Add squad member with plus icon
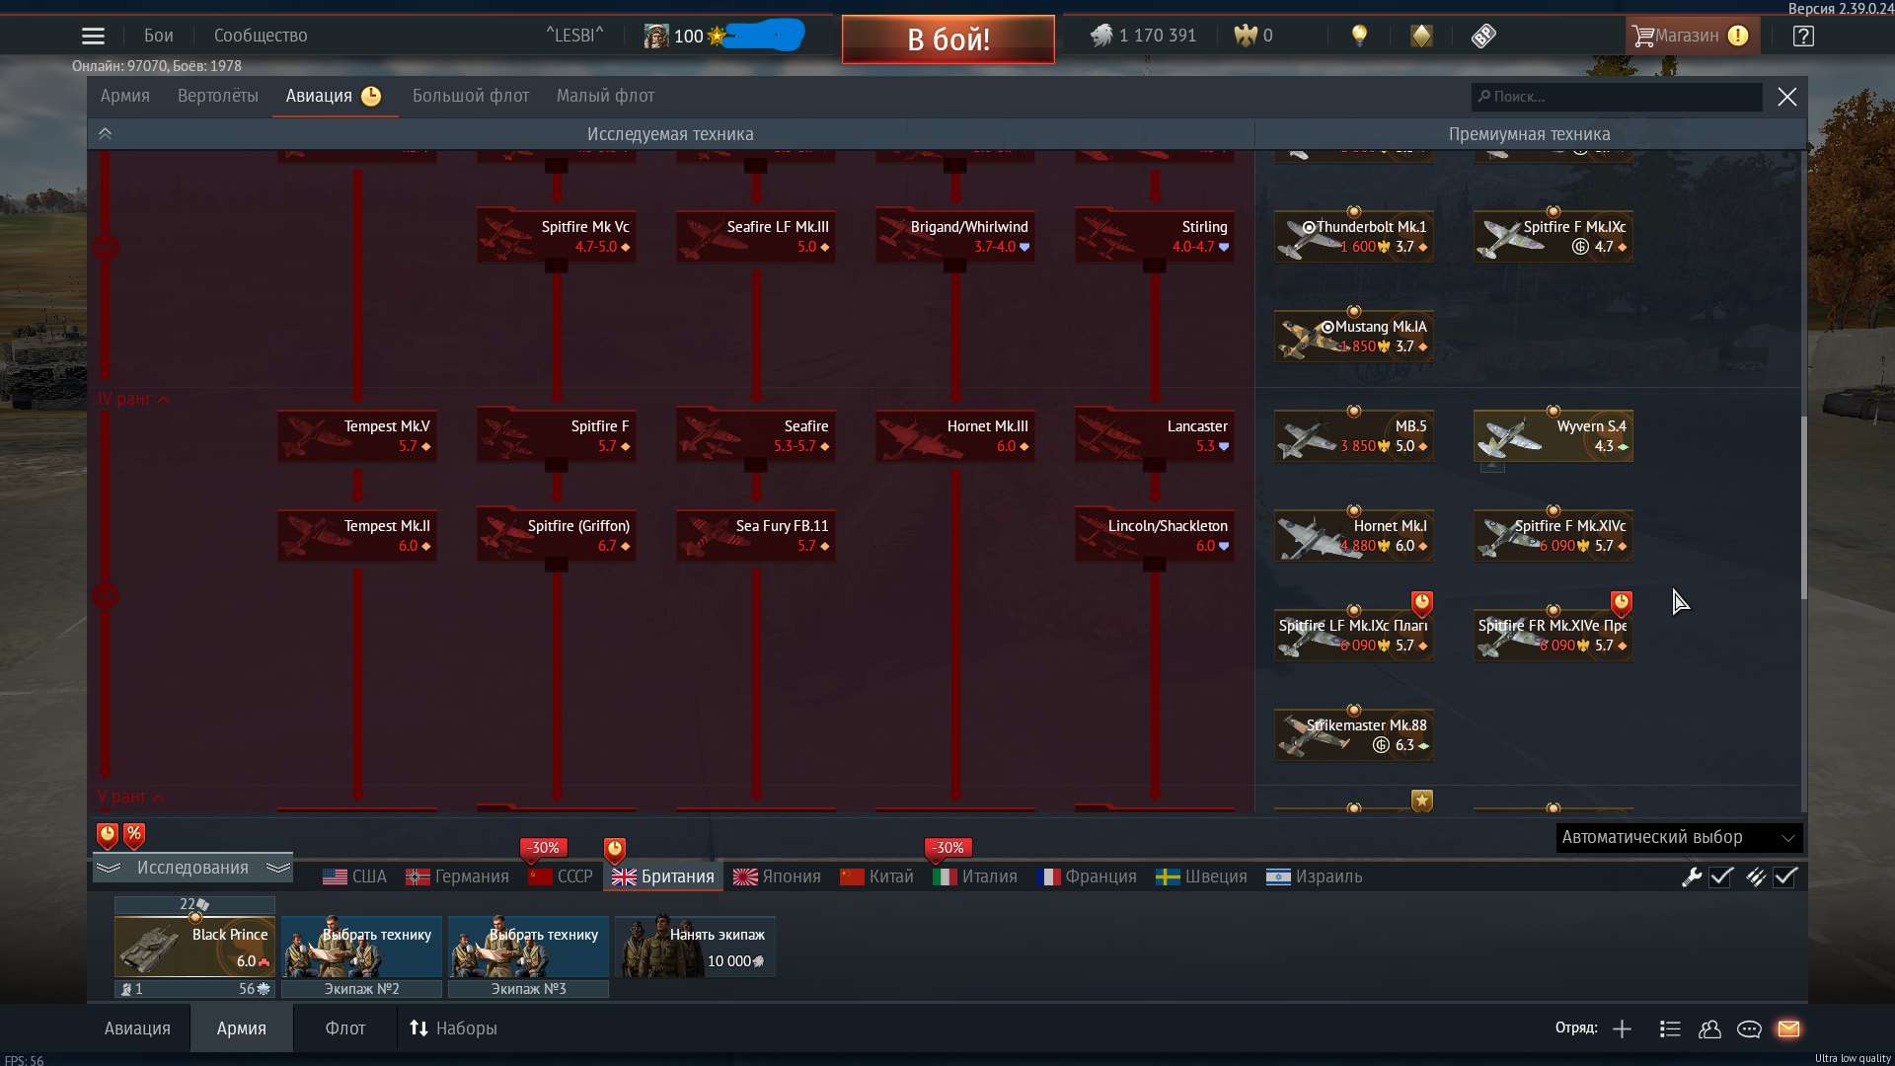 [1622, 1029]
